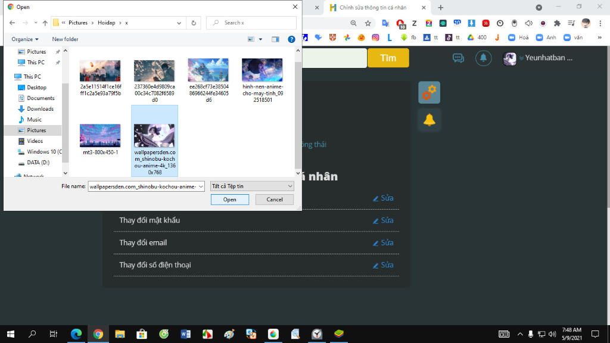Open Videos folder in navigation tree
Screen dimensions: 610x343
click(x=35, y=141)
